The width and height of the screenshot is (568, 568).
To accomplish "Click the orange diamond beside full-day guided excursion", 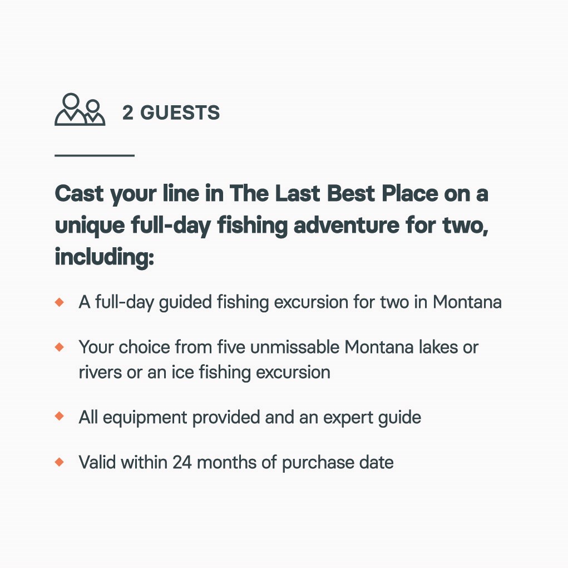I will (x=60, y=302).
